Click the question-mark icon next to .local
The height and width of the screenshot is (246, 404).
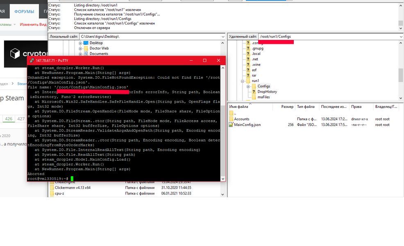248,54
